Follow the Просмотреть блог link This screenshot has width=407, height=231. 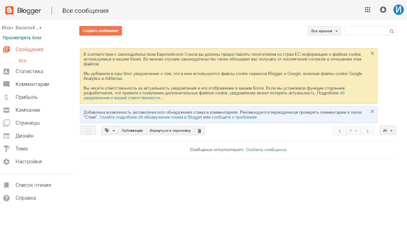pos(22,38)
